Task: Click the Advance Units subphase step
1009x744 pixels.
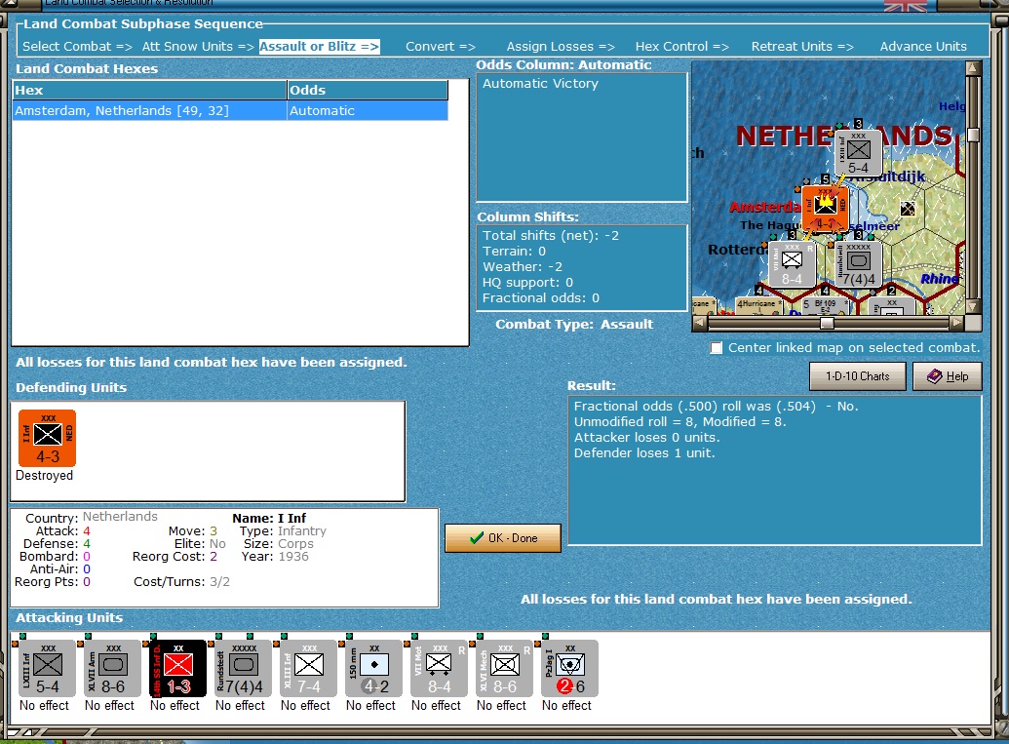Action: click(923, 47)
